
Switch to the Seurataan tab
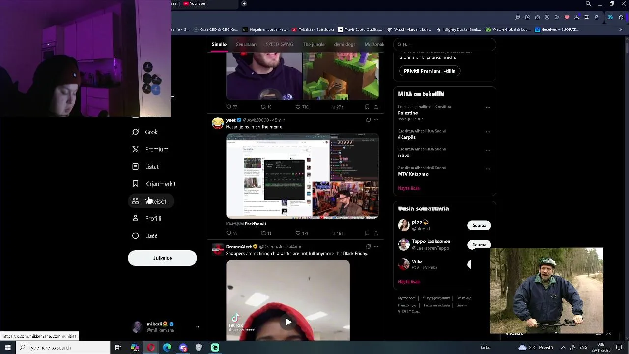(246, 44)
